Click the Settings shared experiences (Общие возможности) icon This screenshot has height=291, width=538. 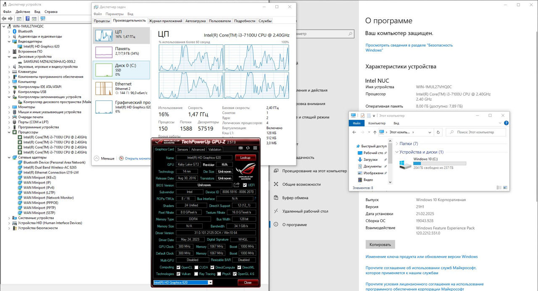coord(276,184)
